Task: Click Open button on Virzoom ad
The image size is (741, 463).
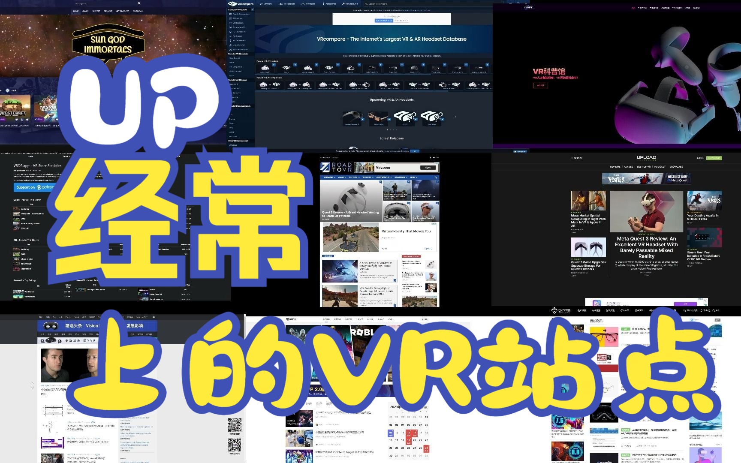Action: tap(428, 168)
